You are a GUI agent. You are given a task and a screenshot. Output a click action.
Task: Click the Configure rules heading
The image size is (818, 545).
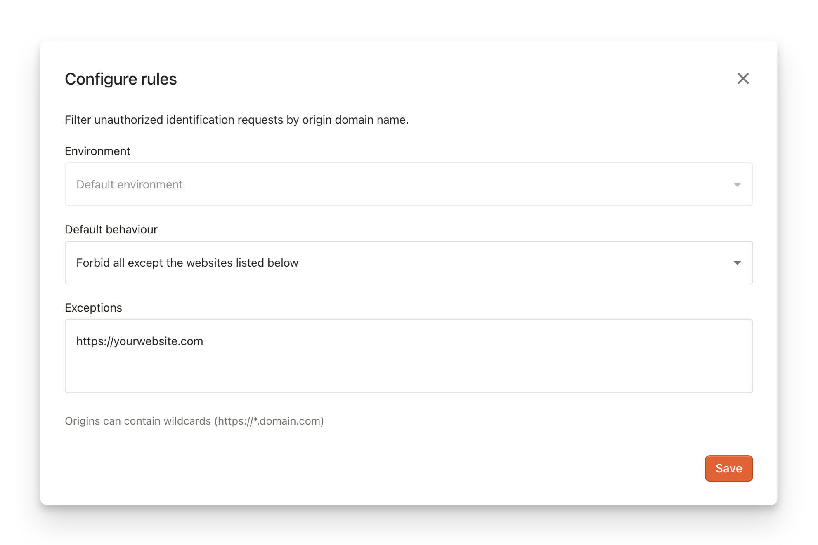pos(121,79)
